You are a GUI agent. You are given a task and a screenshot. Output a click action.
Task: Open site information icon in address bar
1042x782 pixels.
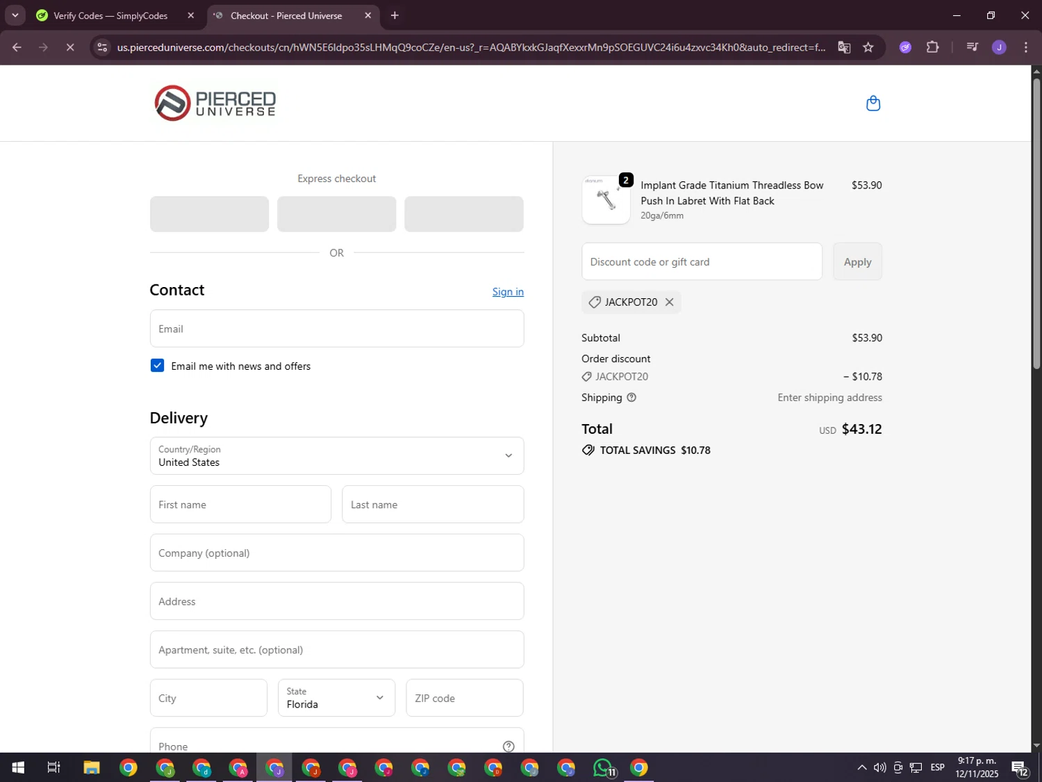click(102, 47)
